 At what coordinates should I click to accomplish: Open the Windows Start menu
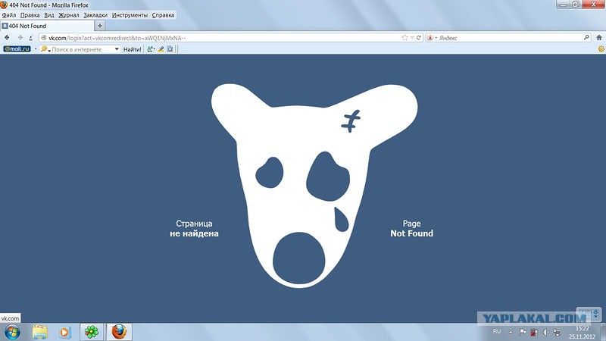click(12, 332)
